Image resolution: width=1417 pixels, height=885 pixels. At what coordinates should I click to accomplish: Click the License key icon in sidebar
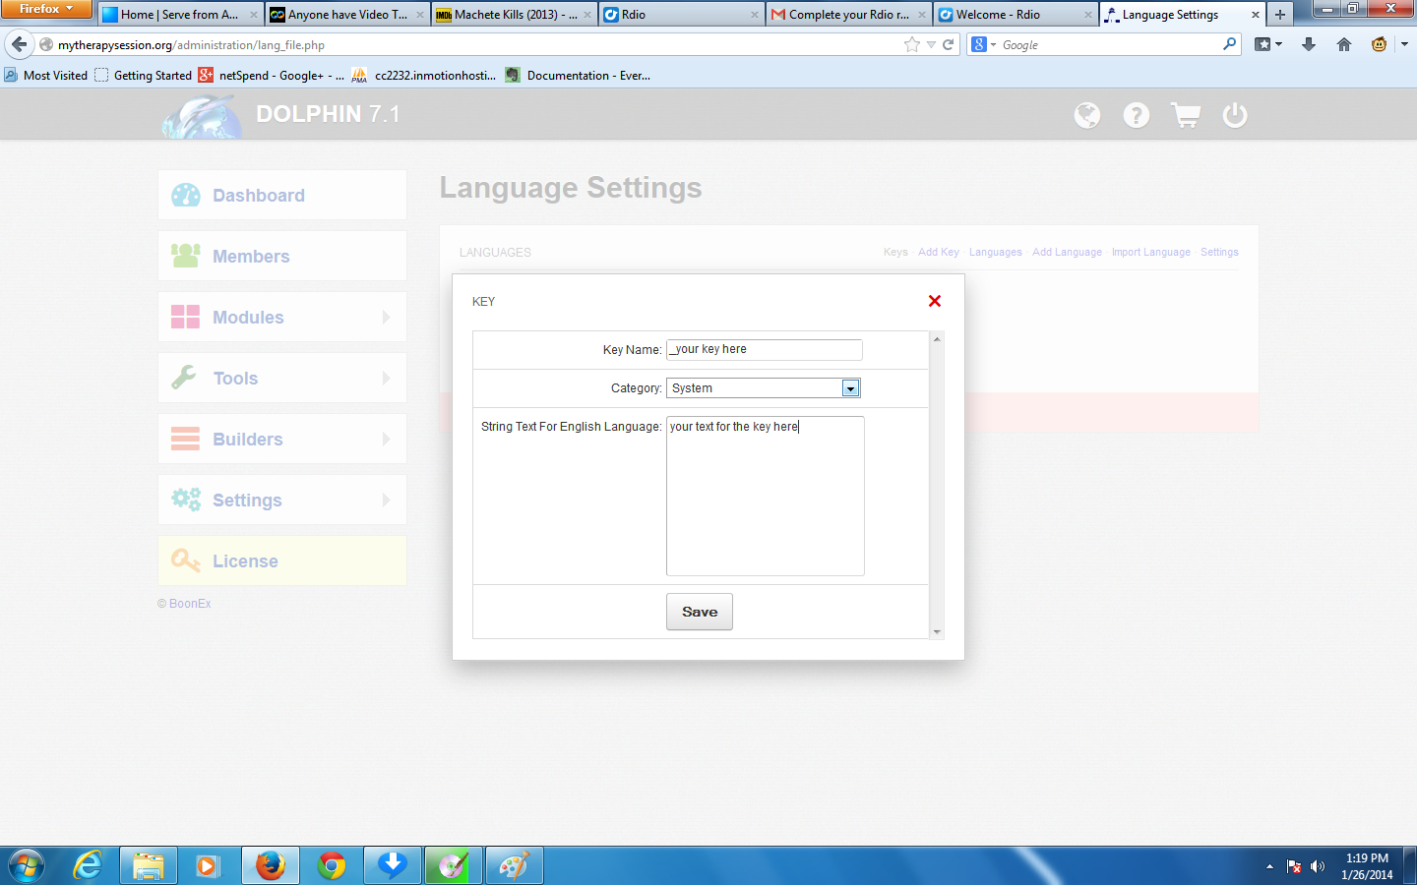pos(185,560)
